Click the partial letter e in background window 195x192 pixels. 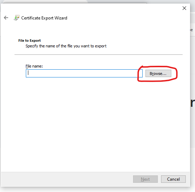click(x=191, y=30)
